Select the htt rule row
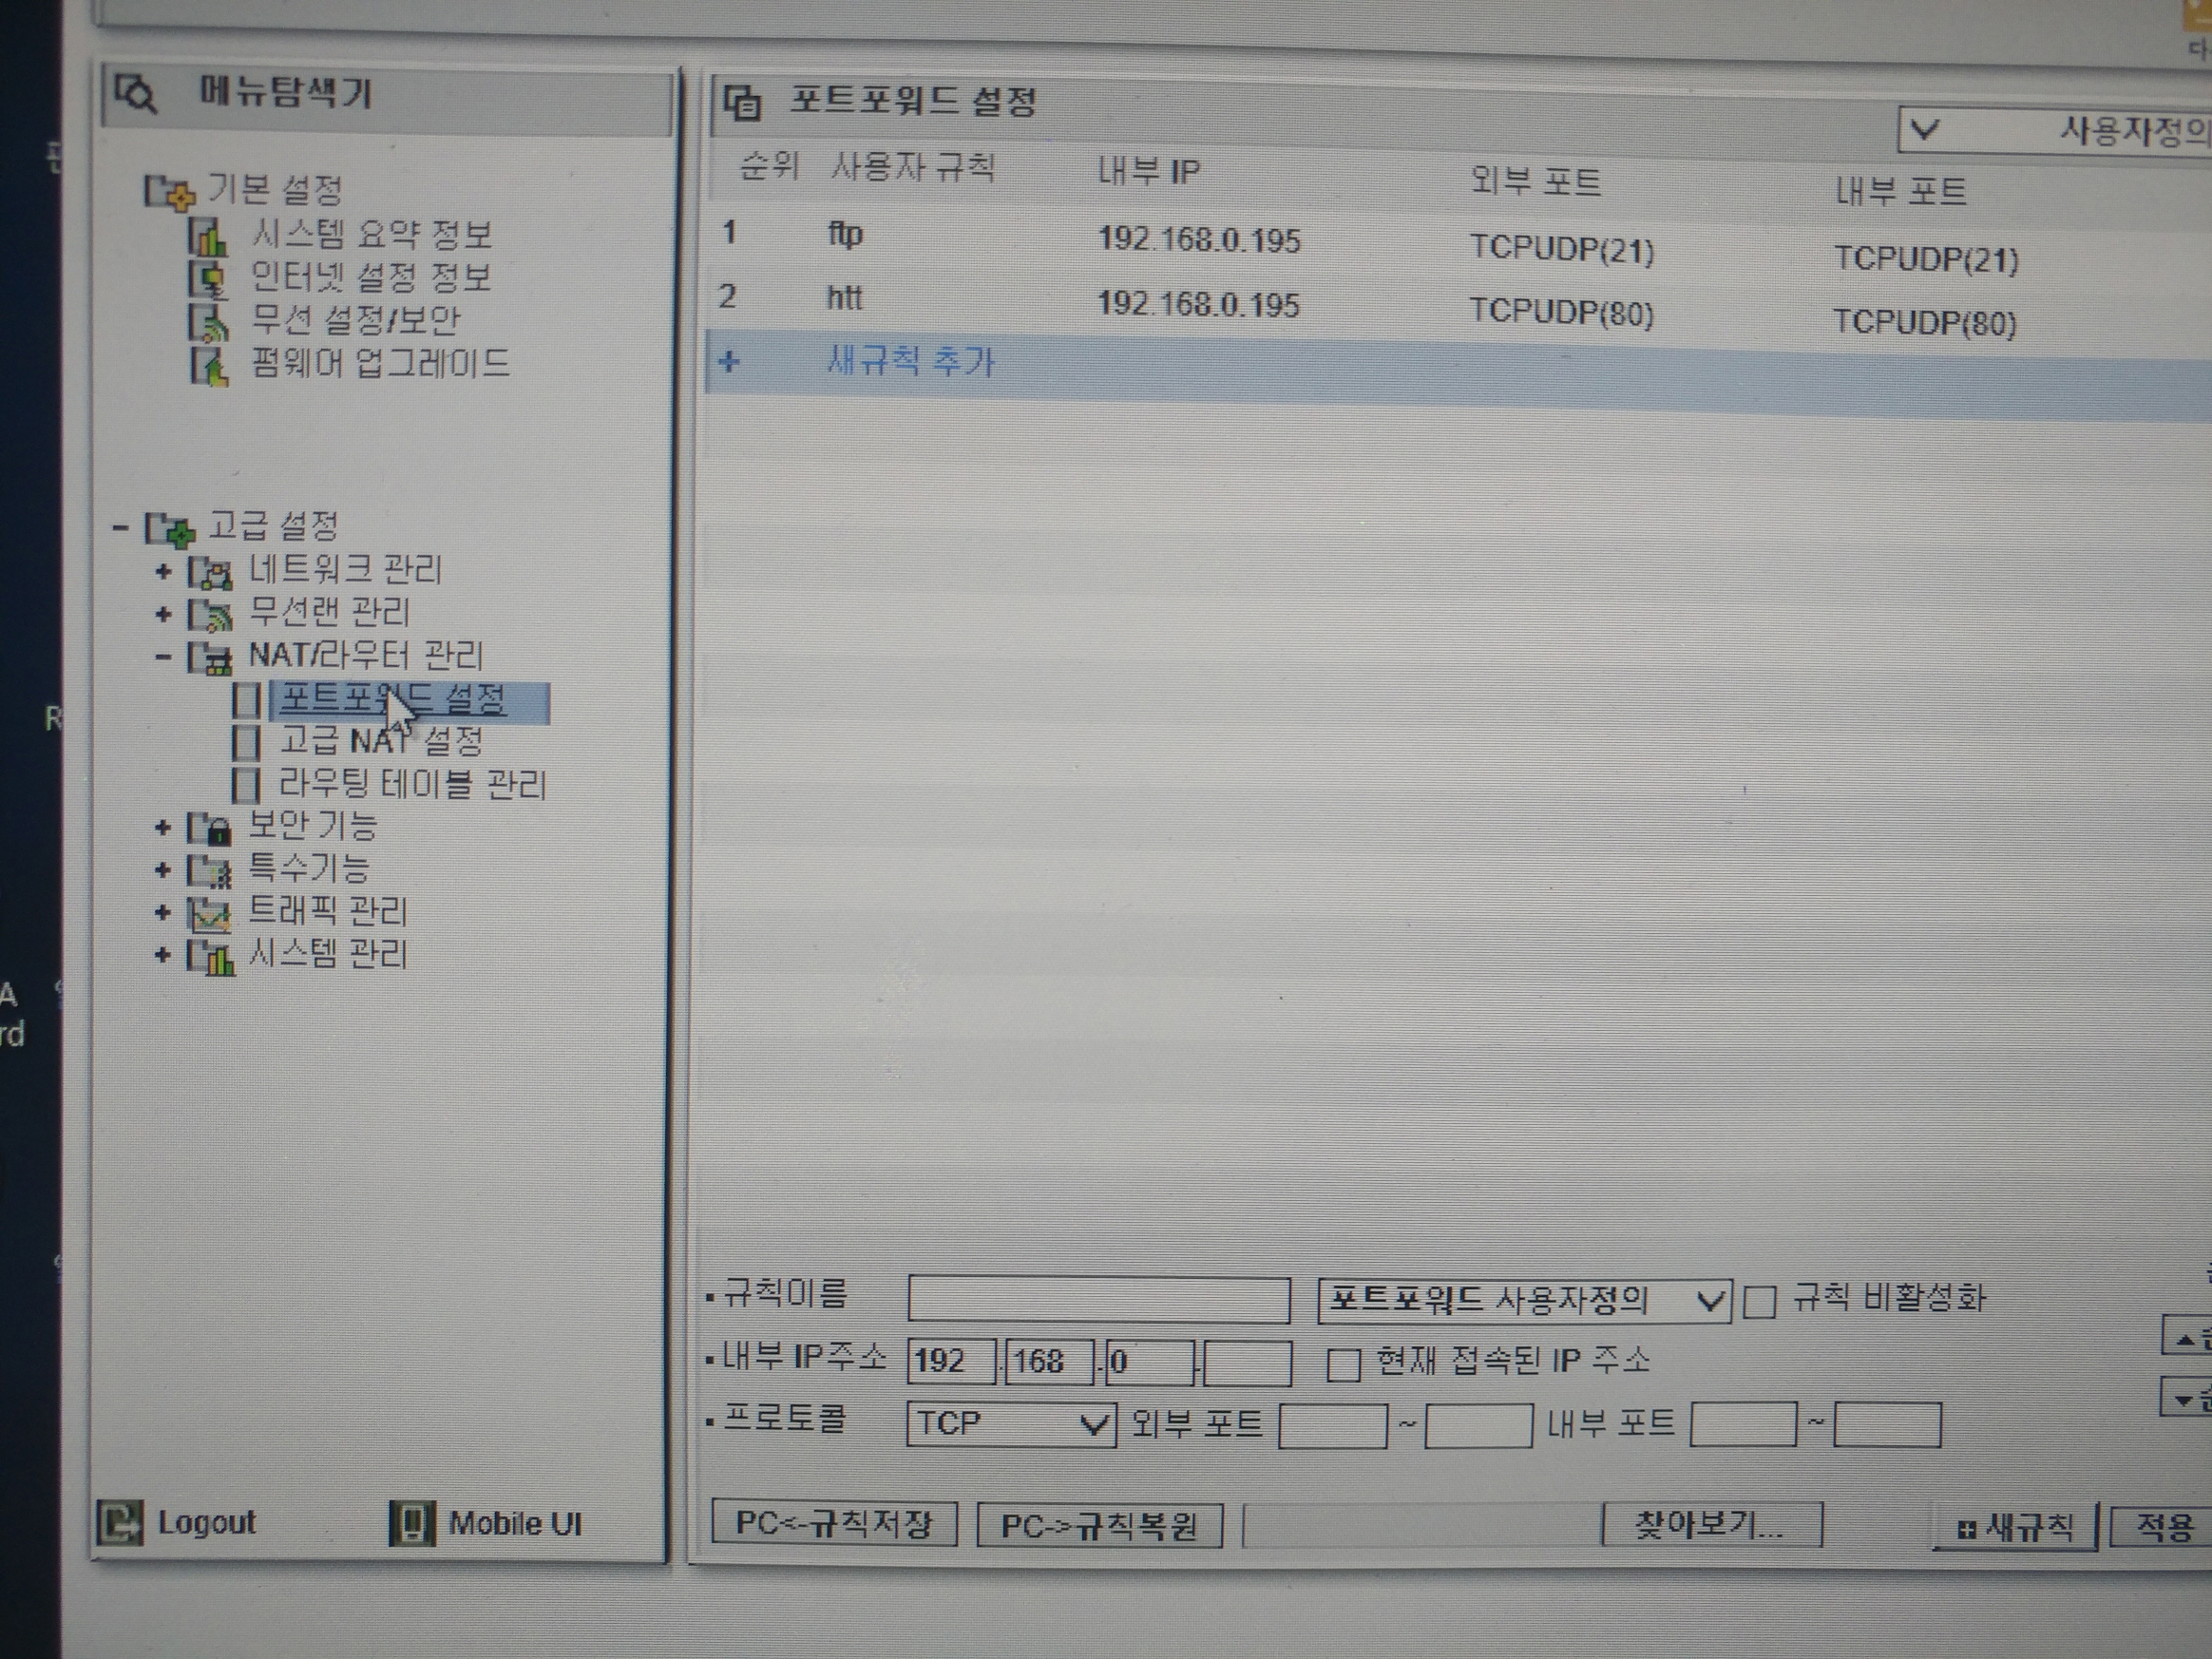Screen dimensions: 2212x1659 (x=1459, y=305)
